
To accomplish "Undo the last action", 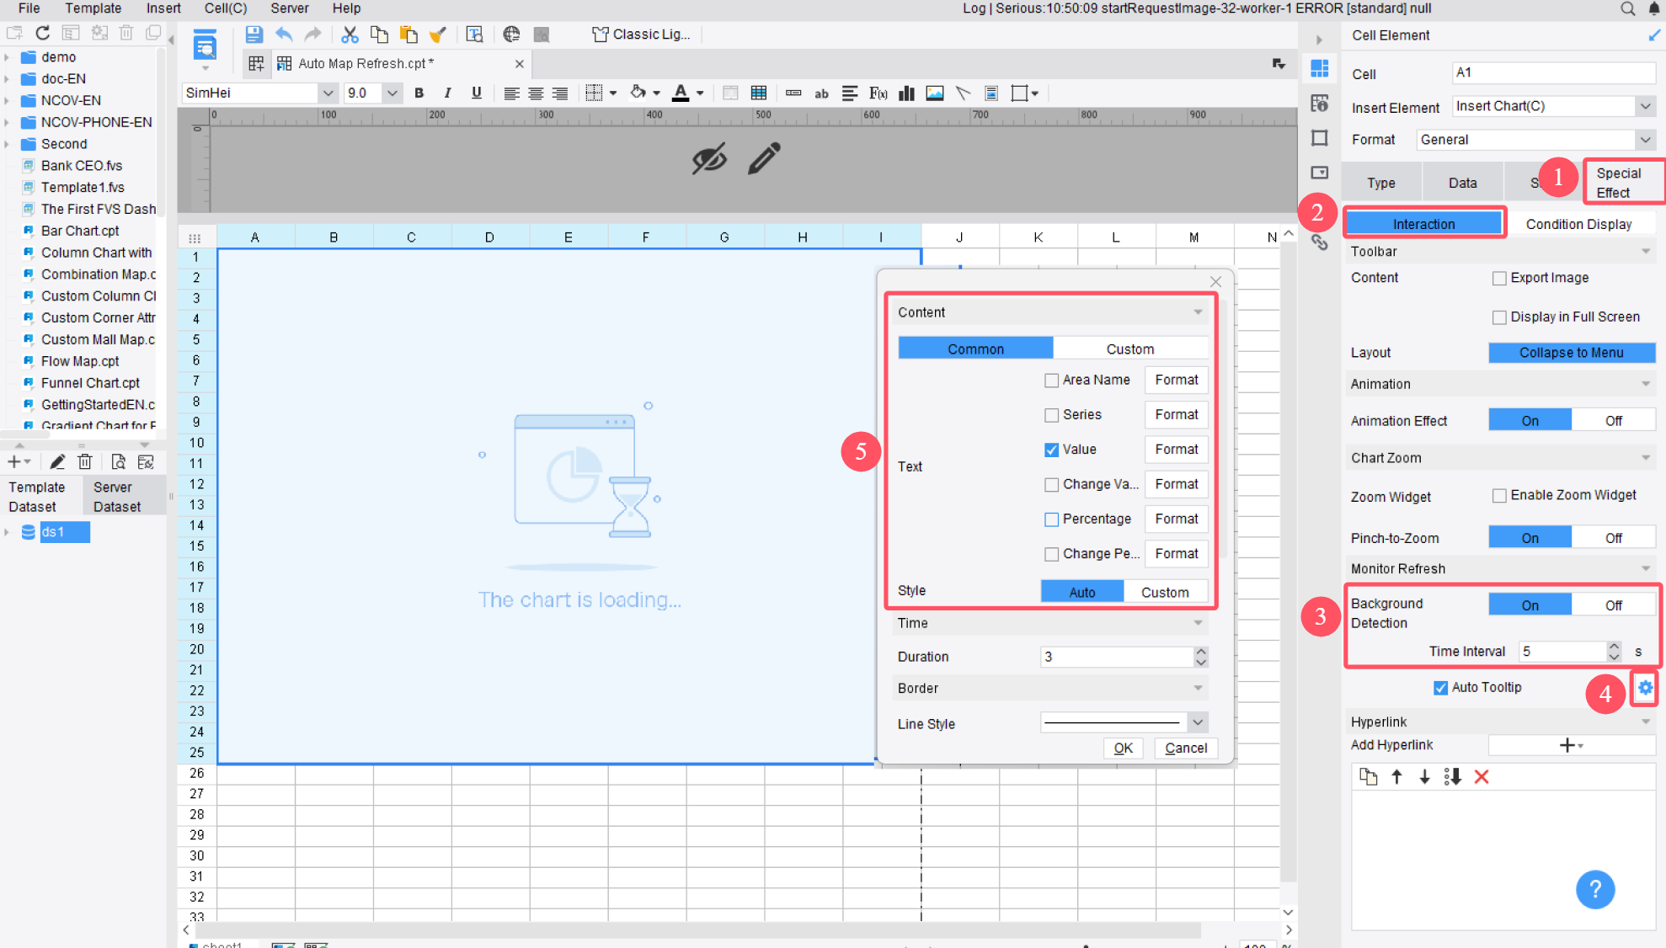I will pyautogui.click(x=284, y=35).
